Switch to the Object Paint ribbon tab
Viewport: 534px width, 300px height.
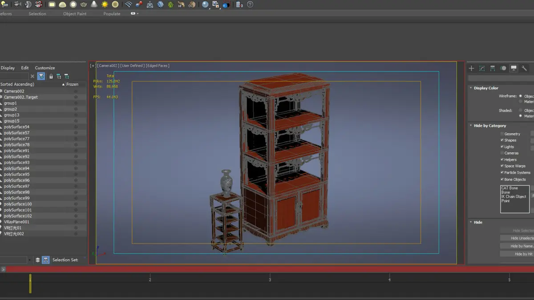click(75, 14)
